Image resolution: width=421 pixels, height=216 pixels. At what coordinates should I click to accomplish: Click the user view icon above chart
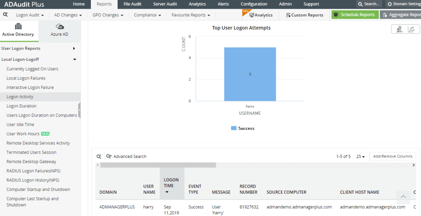pyautogui.click(x=399, y=29)
